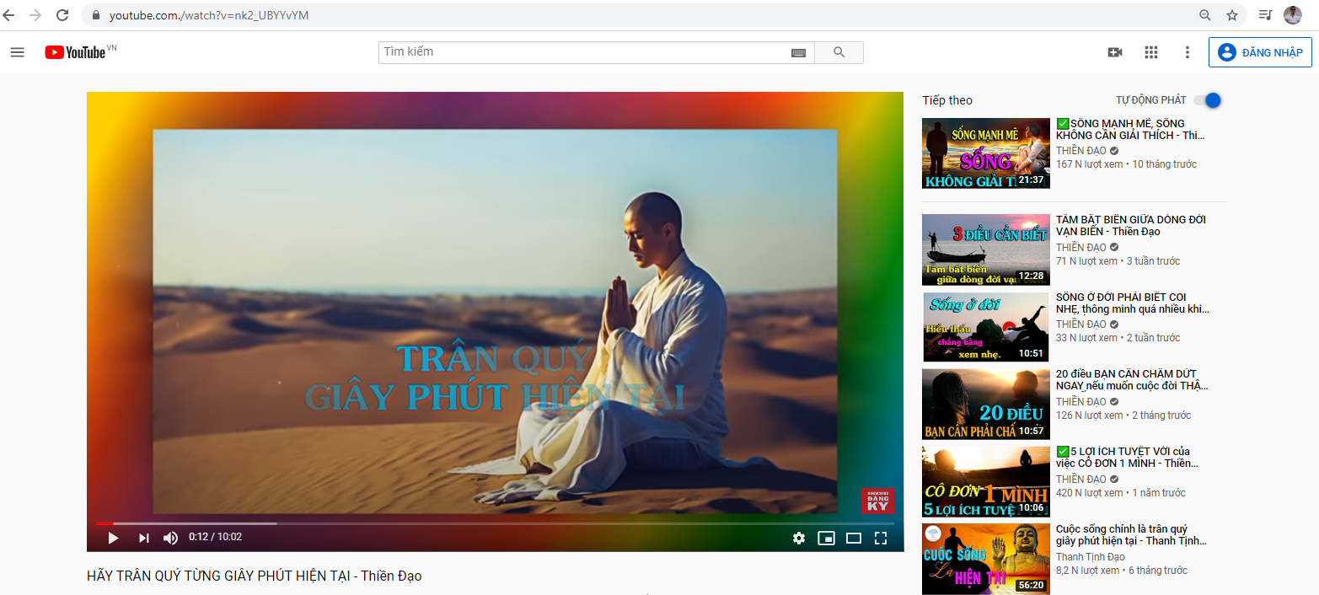Click the address bar URL
This screenshot has width=1319, height=595.
[209, 15]
